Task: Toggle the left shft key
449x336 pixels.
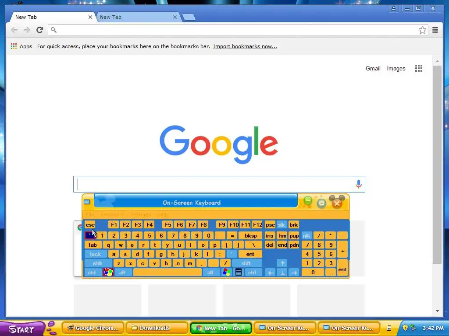Action: tap(98, 263)
